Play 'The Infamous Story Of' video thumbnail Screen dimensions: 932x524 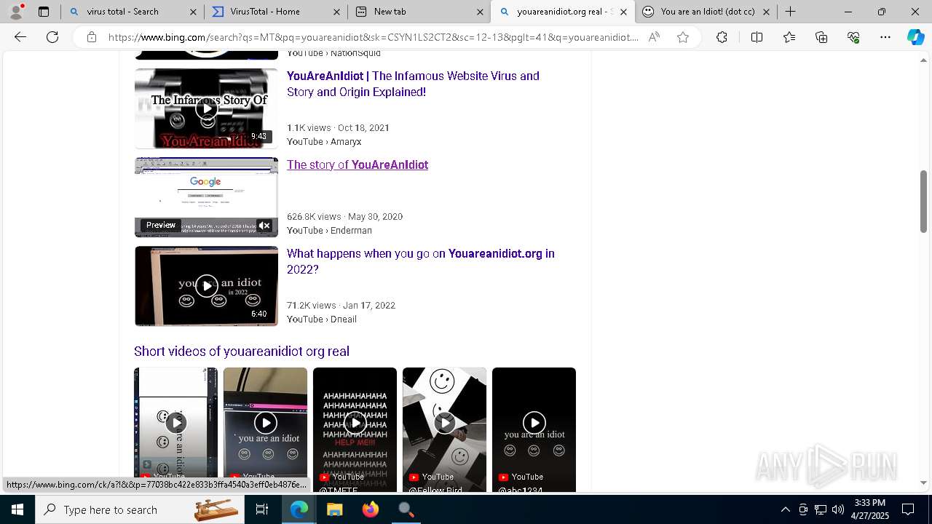coord(206,108)
